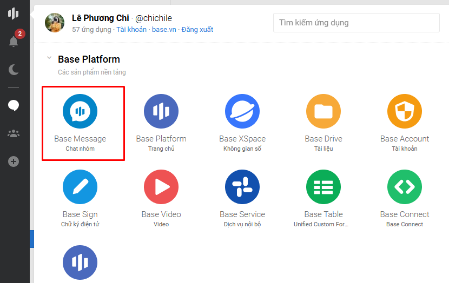Click the Base logo in sidebar
The image size is (449, 283).
click(13, 13)
